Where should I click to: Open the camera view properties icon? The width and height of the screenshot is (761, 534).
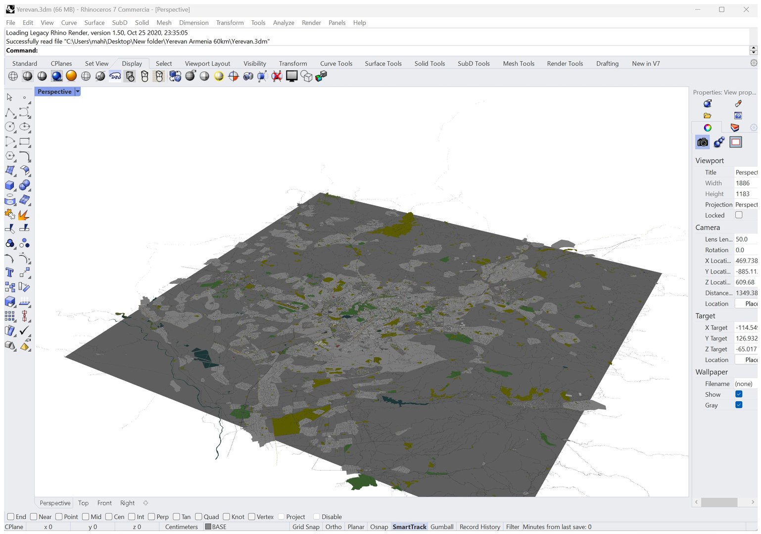tap(702, 142)
